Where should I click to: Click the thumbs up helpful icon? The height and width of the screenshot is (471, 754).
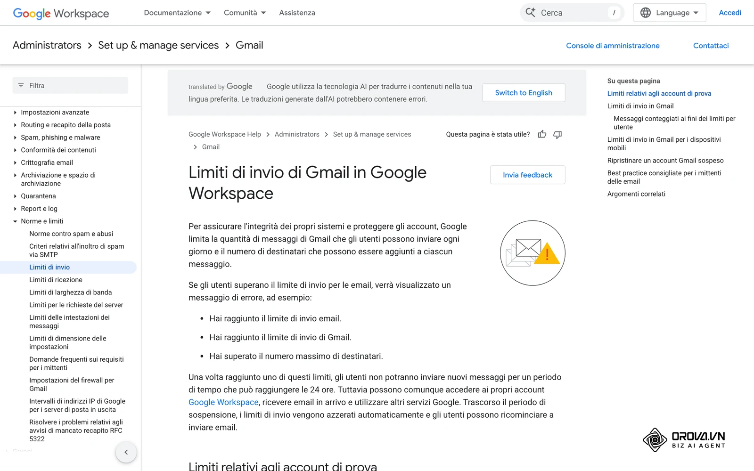(542, 134)
